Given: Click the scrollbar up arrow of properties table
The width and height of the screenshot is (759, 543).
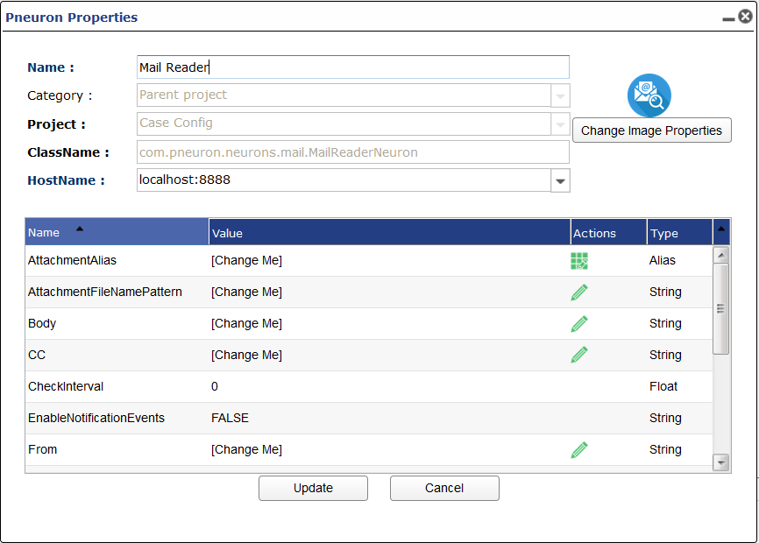Looking at the screenshot, I should pos(720,255).
